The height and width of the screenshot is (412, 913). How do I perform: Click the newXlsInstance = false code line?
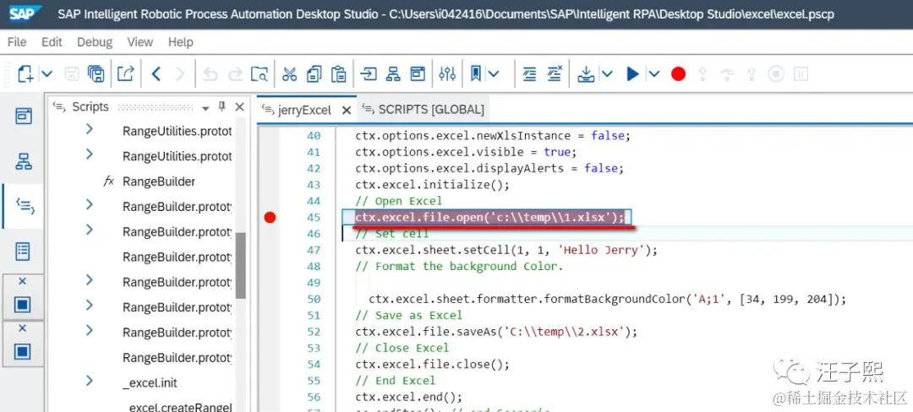(493, 135)
